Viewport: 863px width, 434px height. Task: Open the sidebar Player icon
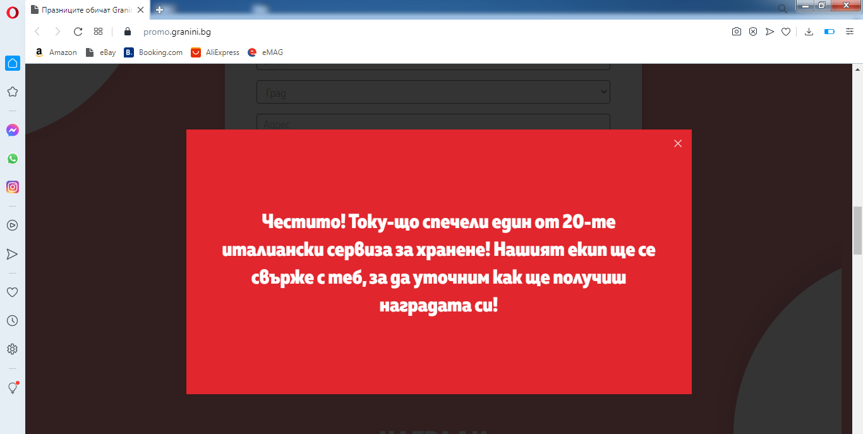13,225
